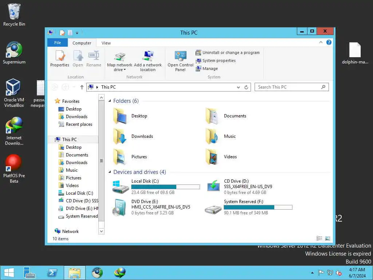Click the This PC address bar path
Viewport: 373px width, 280px height.
109,87
